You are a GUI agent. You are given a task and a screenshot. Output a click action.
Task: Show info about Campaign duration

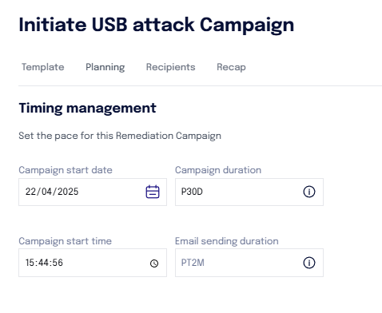tap(309, 192)
